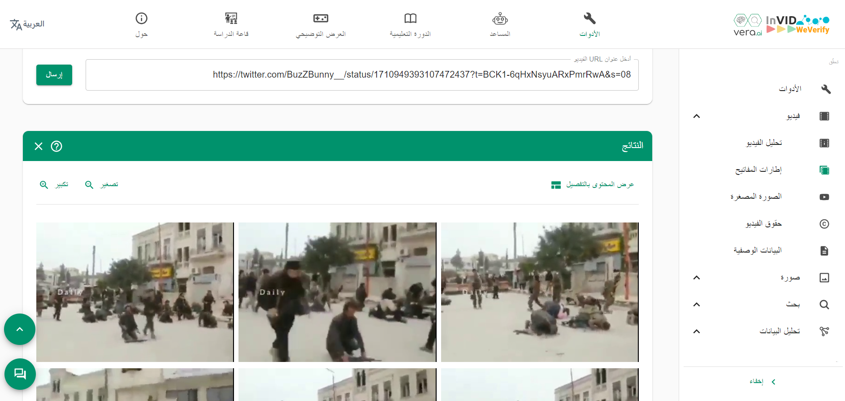Click the البيانات الوصفية document icon
845x401 pixels.
pos(824,251)
